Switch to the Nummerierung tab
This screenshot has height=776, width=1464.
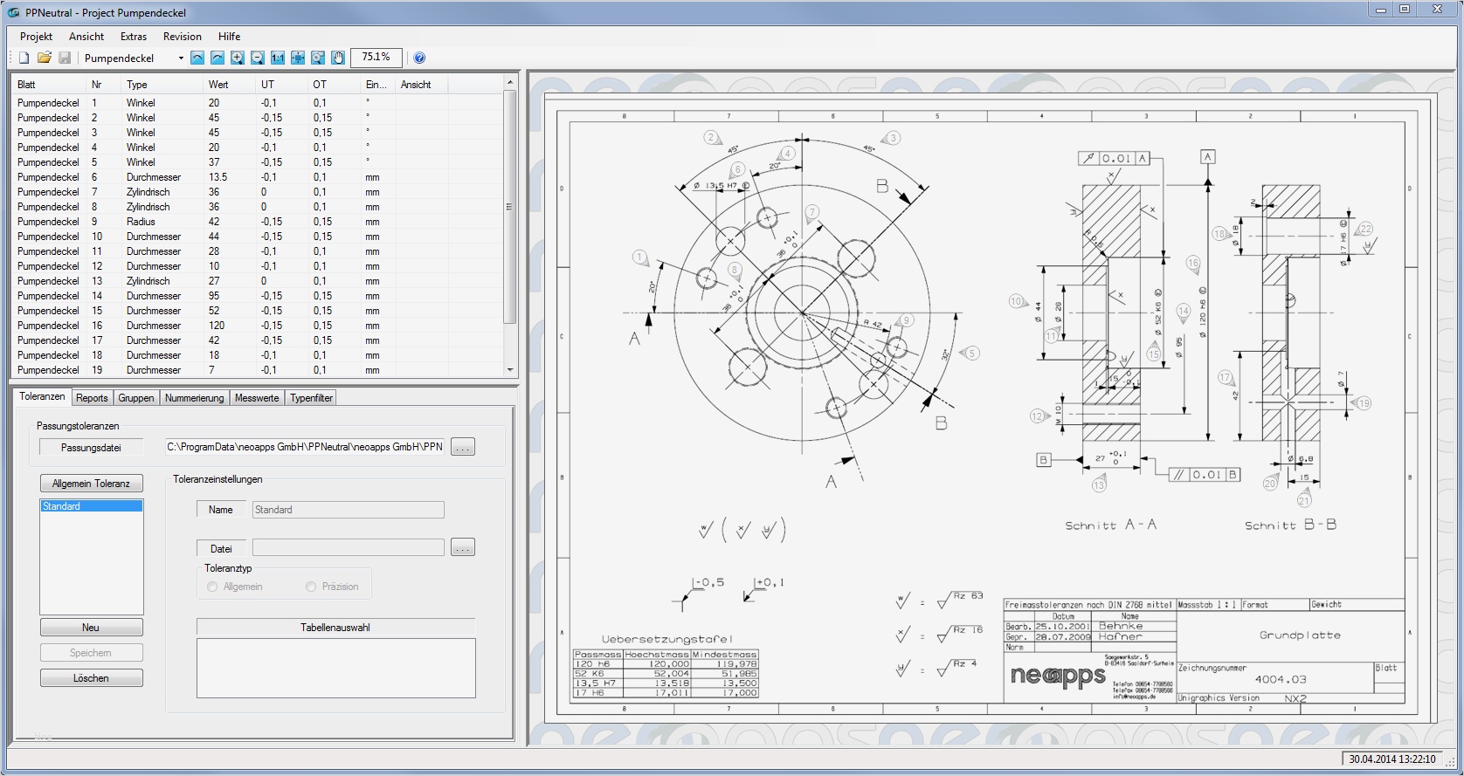click(x=195, y=398)
